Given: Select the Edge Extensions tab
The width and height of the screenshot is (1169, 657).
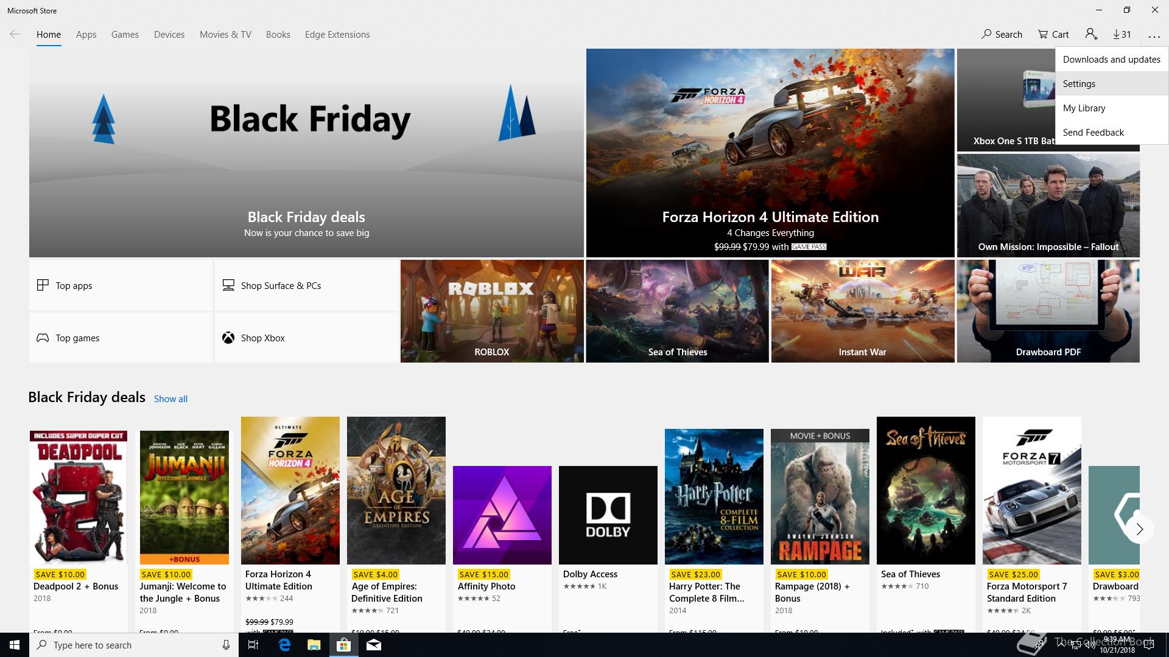Looking at the screenshot, I should click(337, 34).
